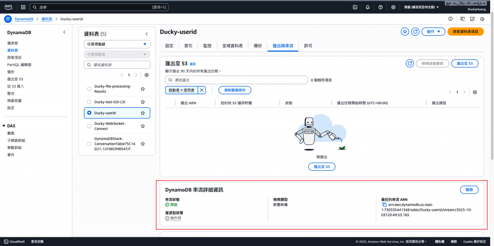The height and width of the screenshot is (246, 494).
Task: Collapse the DynamoDB left sidebar
Action: point(64,32)
